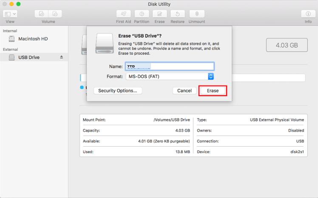Click the yellow minimize window button
This screenshot has height=198, width=318.
click(11, 4)
